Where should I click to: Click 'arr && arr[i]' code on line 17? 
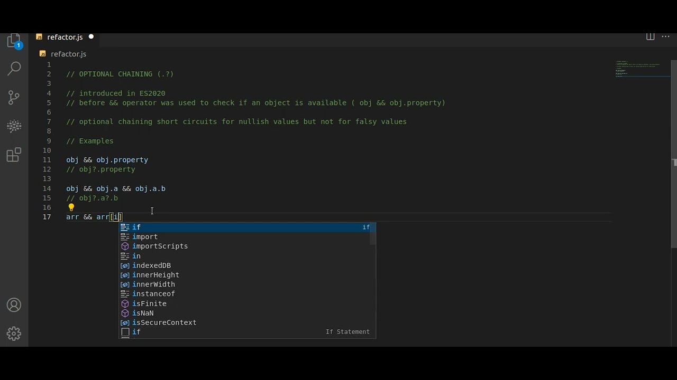pyautogui.click(x=94, y=217)
